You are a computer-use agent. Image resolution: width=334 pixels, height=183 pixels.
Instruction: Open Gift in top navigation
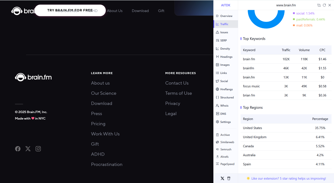coord(161,11)
